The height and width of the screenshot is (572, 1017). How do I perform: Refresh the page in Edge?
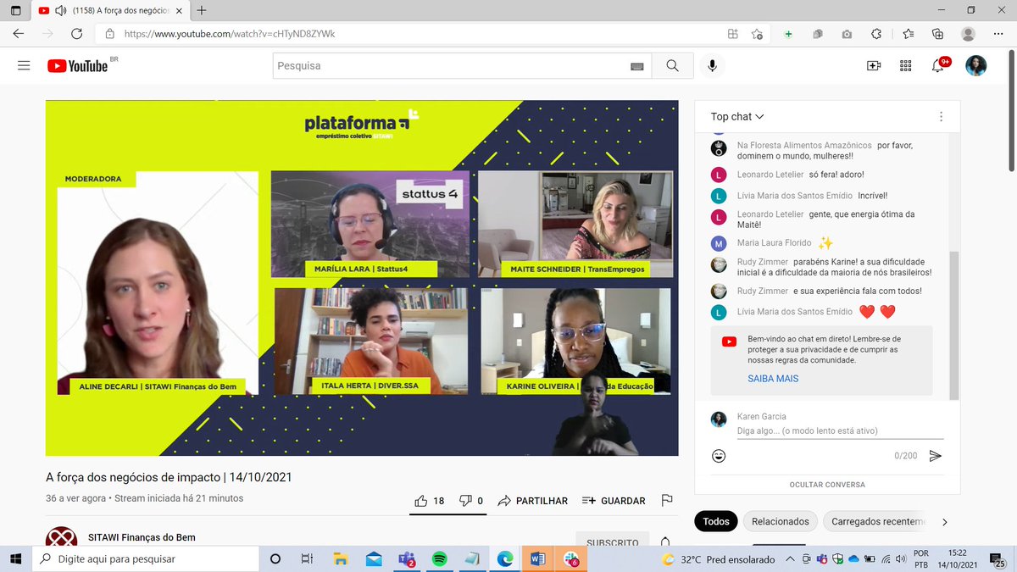click(x=76, y=34)
